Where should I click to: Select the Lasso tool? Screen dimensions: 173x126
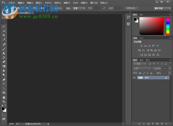pyautogui.click(x=4, y=26)
